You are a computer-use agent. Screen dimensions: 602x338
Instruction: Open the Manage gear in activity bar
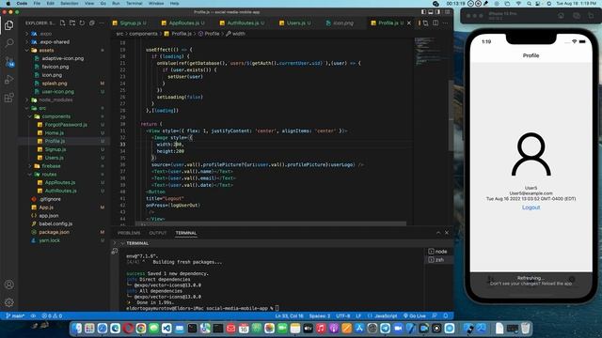click(x=8, y=302)
